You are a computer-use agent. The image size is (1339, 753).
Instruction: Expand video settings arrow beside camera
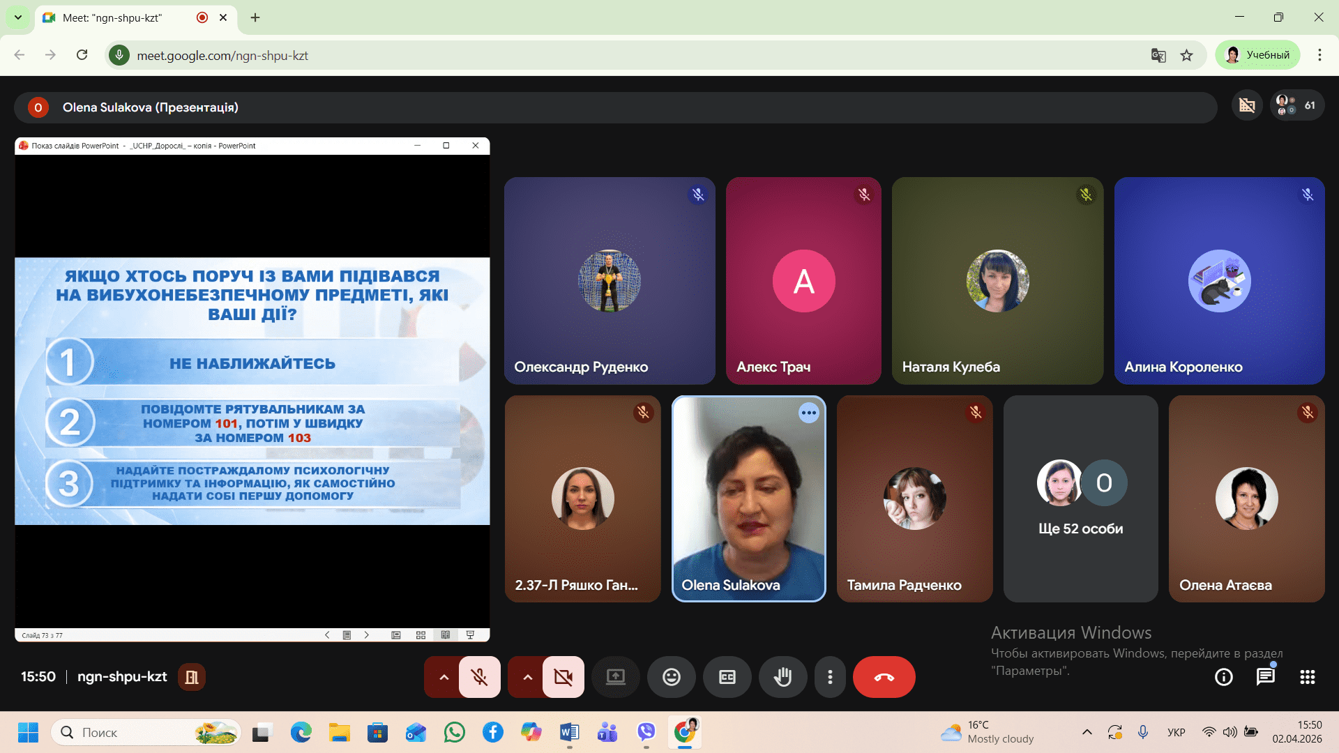(x=527, y=677)
